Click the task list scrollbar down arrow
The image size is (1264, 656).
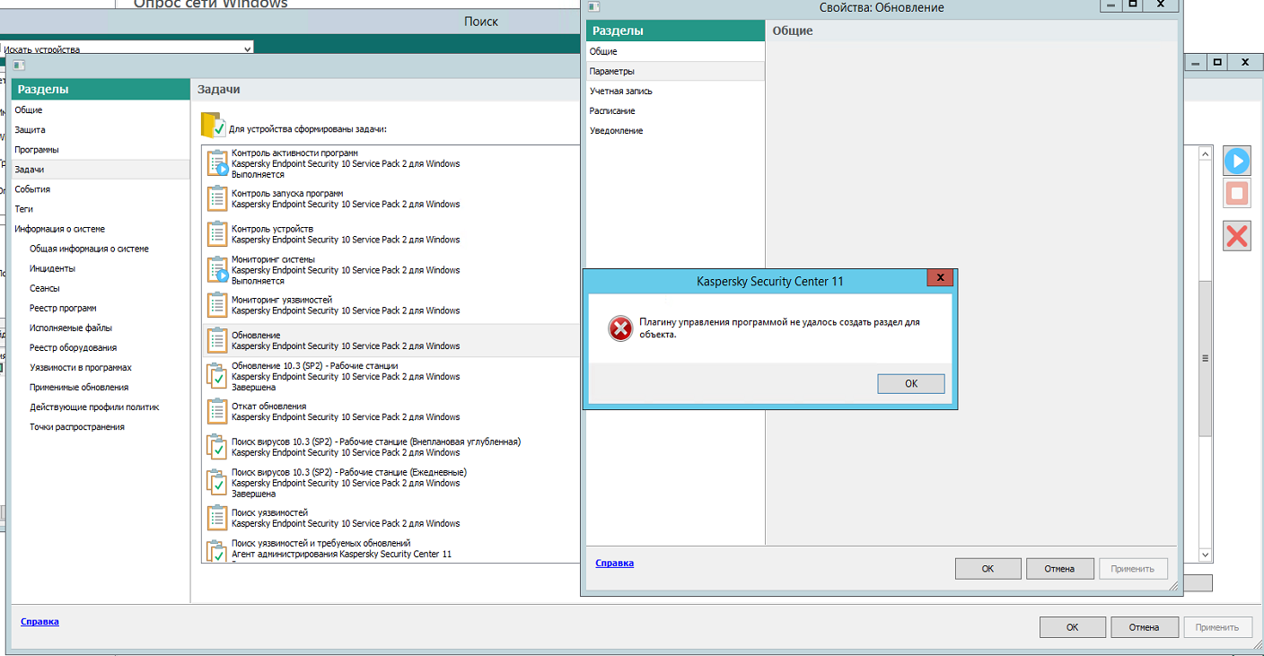[x=1206, y=555]
